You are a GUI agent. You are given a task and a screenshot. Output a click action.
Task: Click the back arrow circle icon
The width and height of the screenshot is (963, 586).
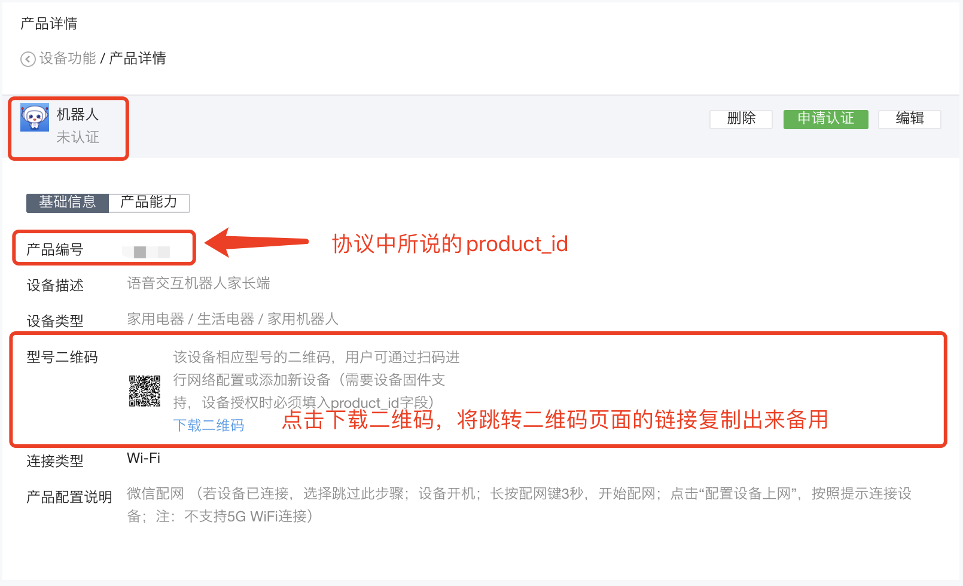28,59
